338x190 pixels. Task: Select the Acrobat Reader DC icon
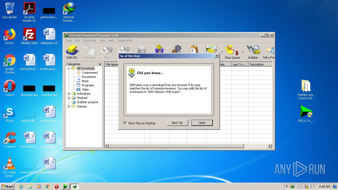coord(29,12)
